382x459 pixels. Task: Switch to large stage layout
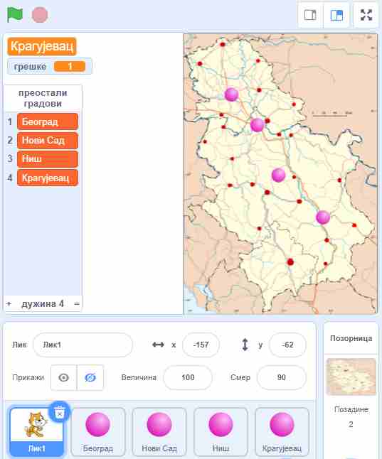[x=336, y=15]
